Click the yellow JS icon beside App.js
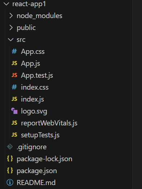Viewport: 142px width, 189px height. click(14, 63)
